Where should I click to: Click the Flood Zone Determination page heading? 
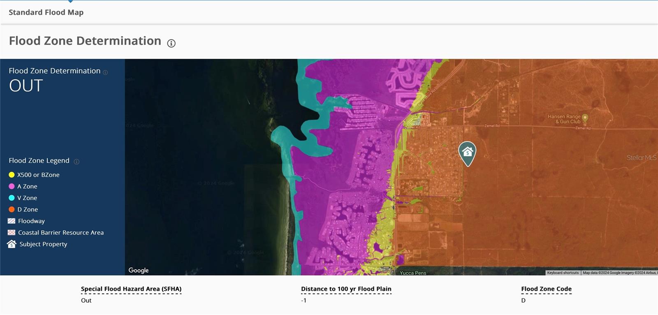click(85, 41)
